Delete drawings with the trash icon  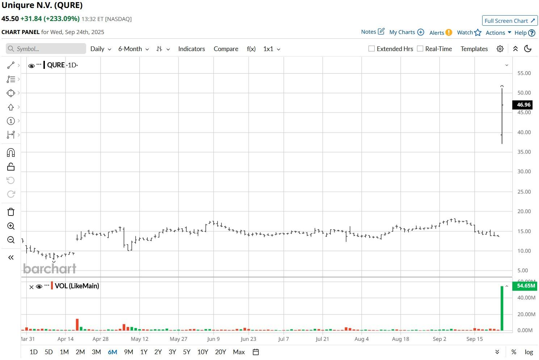11,212
